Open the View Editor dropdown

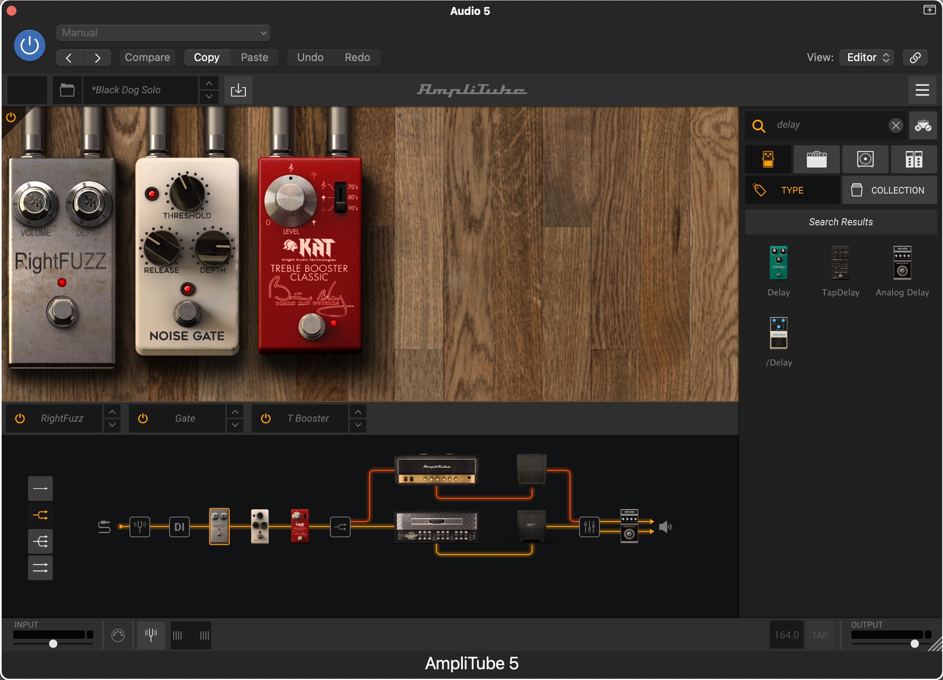867,57
